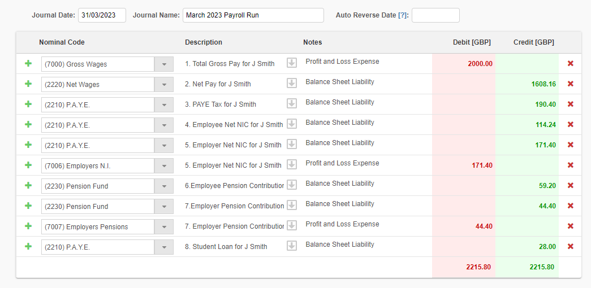Viewport: 591px width, 288px height.
Task: Remove the Employers N.I. debit line
Action: click(x=570, y=165)
